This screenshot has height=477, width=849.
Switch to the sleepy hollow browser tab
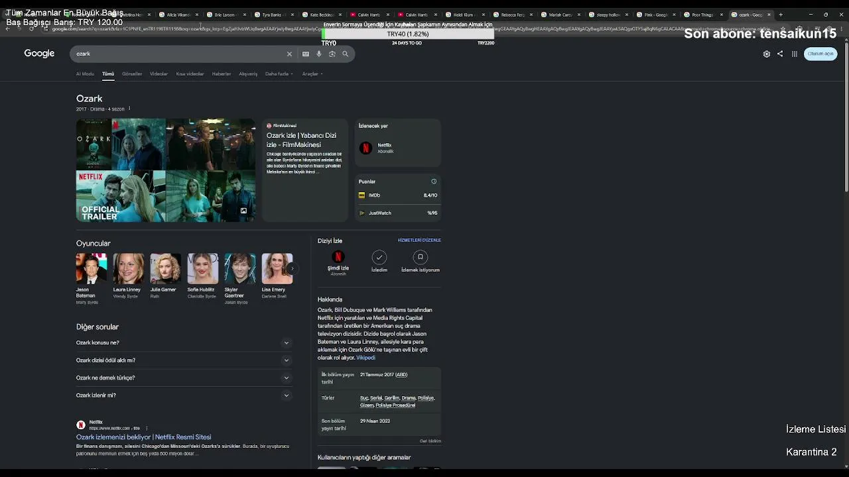click(x=608, y=15)
